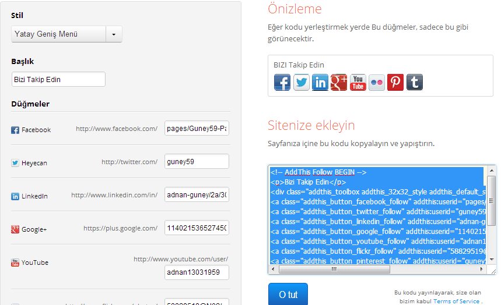Click the Flickr icon in the preview
The width and height of the screenshot is (501, 305).
pos(377,82)
